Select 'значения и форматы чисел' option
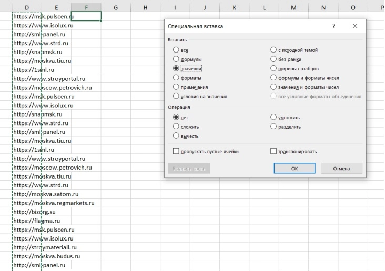The height and width of the screenshot is (271, 385). coord(273,87)
